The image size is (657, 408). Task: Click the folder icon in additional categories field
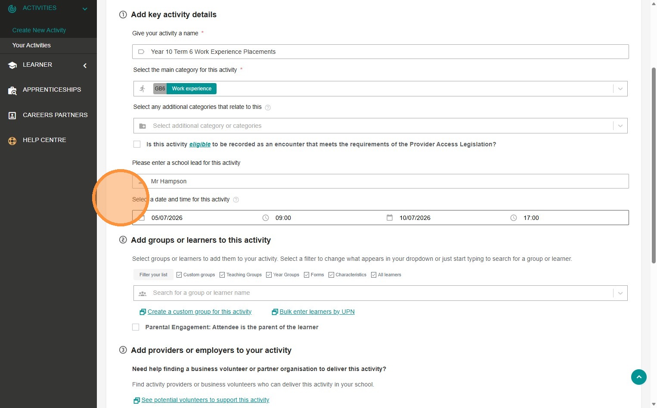(143, 126)
